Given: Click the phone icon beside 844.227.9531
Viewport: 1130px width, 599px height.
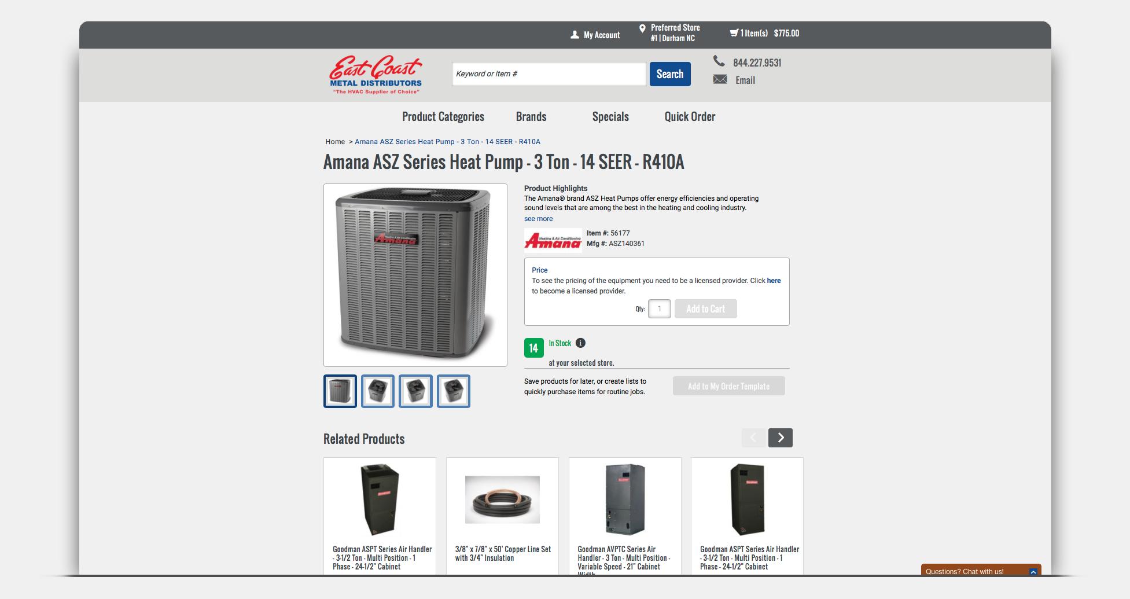Looking at the screenshot, I should pyautogui.click(x=719, y=61).
